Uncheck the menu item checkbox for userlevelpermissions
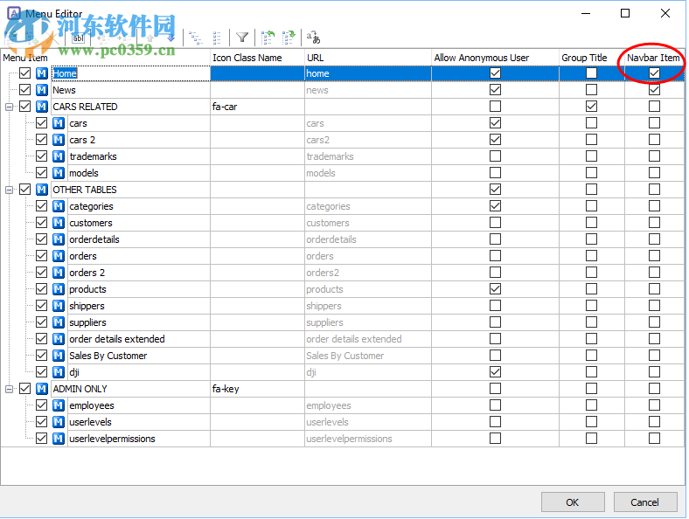The height and width of the screenshot is (519, 689). (x=42, y=439)
